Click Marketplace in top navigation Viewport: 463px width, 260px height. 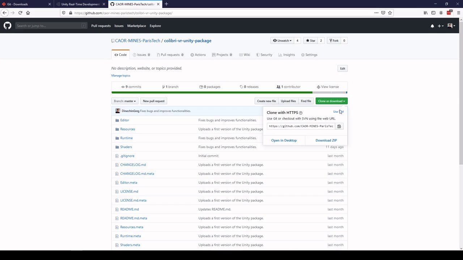tap(136, 26)
